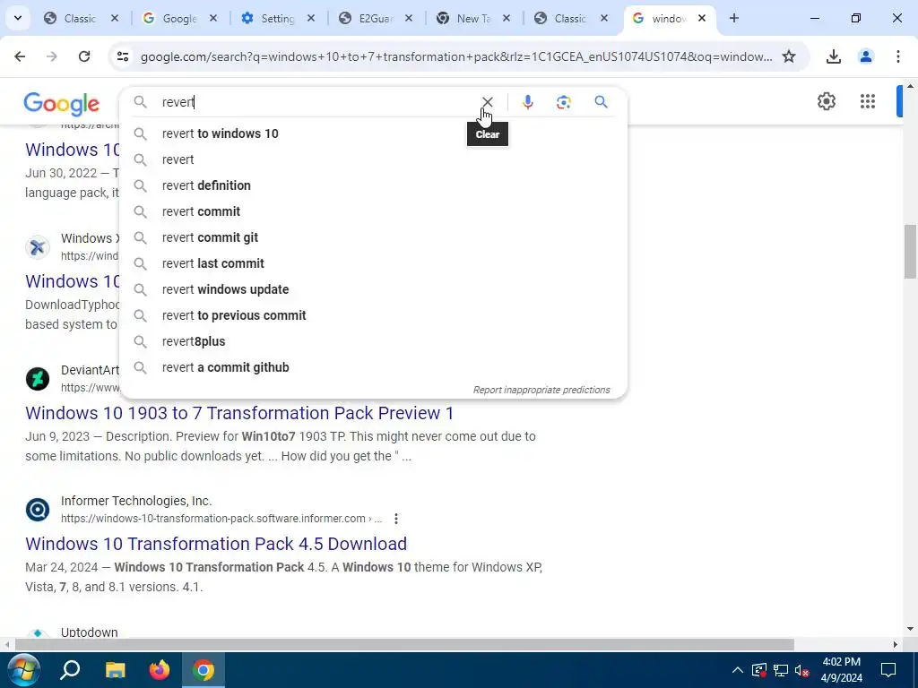The height and width of the screenshot is (688, 918).
Task: Open Google Lens image search
Action: tap(563, 102)
